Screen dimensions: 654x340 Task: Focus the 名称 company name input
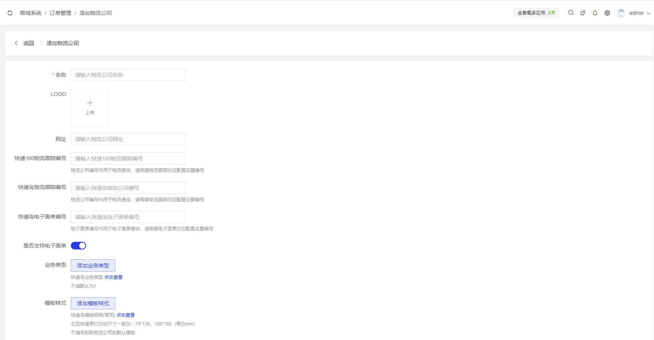(128, 75)
